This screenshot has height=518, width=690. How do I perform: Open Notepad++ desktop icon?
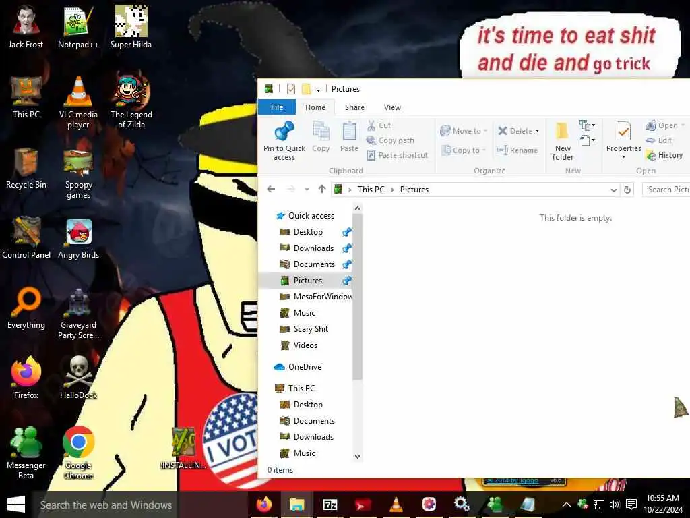(x=78, y=26)
